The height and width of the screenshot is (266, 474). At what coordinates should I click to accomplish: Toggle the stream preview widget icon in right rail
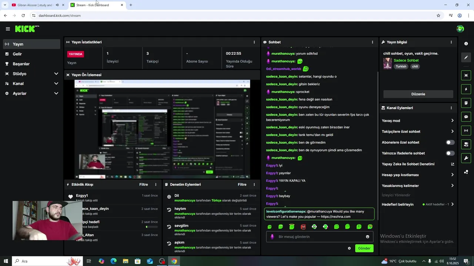point(466,75)
